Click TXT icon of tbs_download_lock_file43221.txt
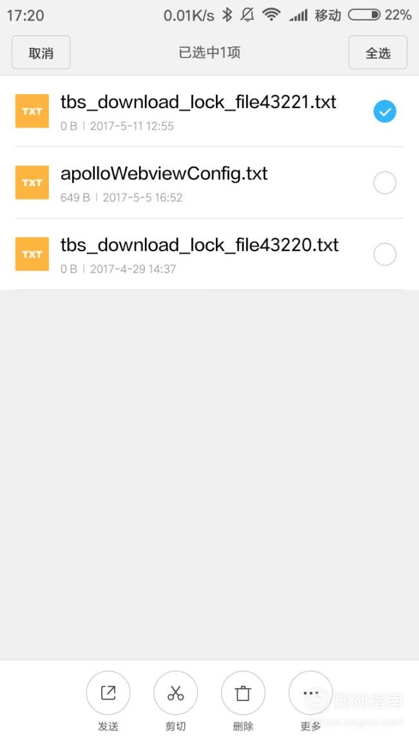This screenshot has width=419, height=744. [32, 111]
